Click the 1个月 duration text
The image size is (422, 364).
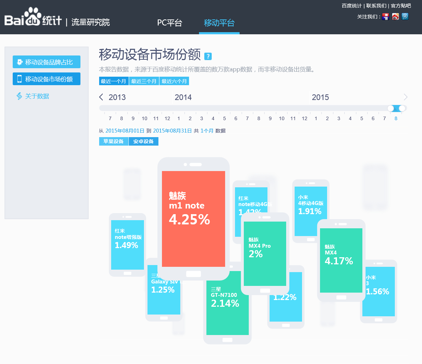pos(207,131)
